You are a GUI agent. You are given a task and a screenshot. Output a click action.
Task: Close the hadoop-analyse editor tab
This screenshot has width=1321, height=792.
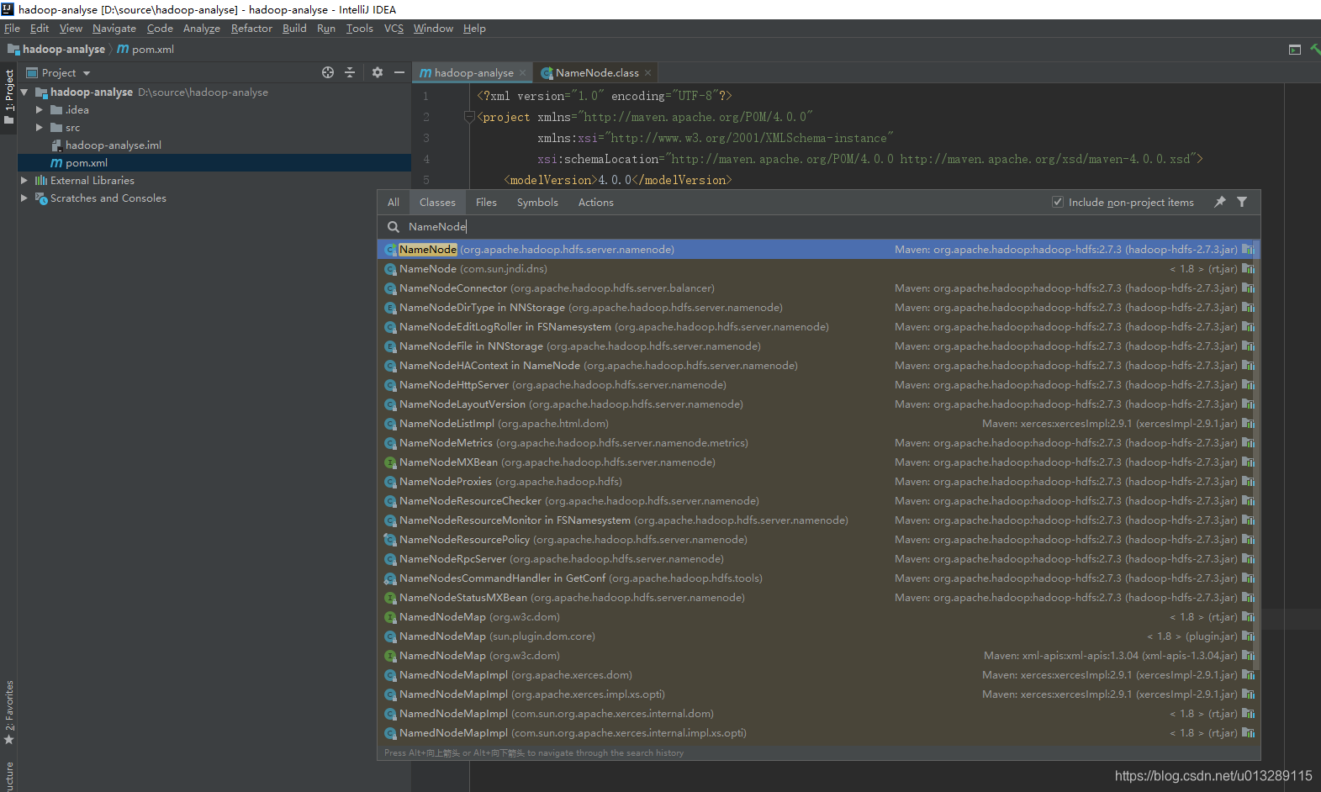pos(522,73)
